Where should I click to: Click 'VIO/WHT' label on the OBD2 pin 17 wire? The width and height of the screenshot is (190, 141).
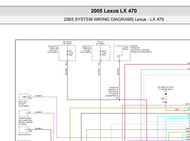coord(39,96)
